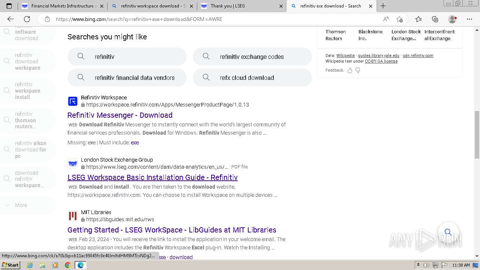Click the taskbar clock showing 11:38 AM
The height and width of the screenshot is (270, 480).
pyautogui.click(x=461, y=265)
